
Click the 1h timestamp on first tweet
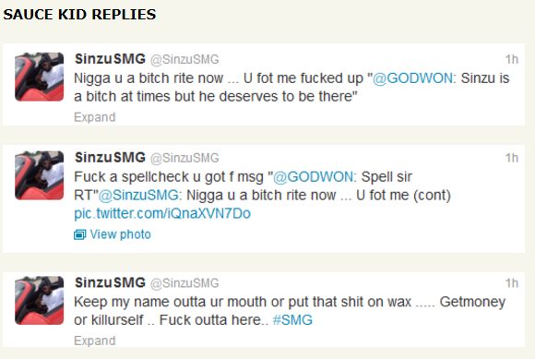[x=512, y=59]
